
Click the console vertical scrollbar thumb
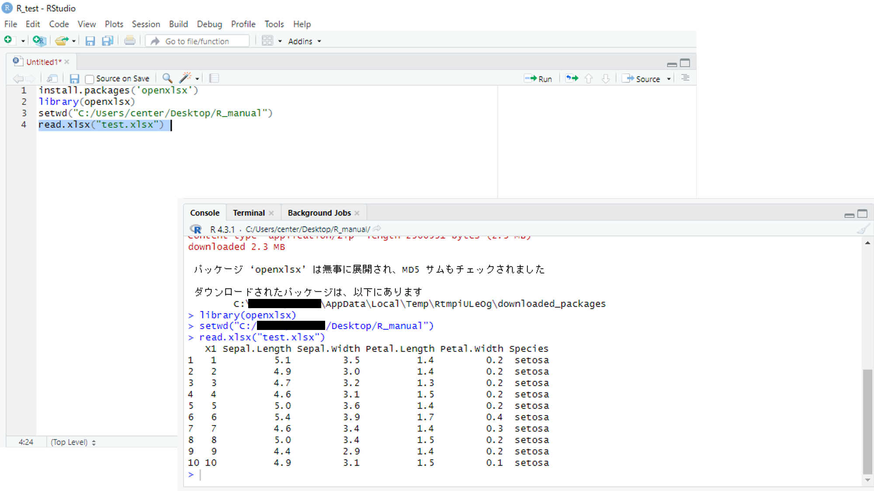coord(867,421)
